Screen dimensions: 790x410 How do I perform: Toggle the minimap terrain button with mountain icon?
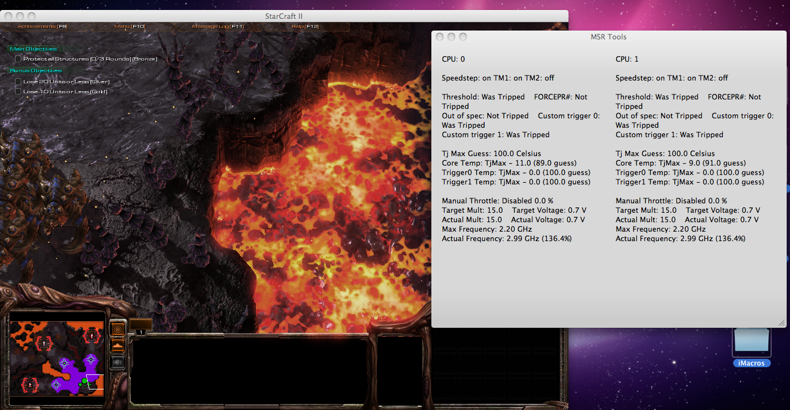(x=118, y=346)
